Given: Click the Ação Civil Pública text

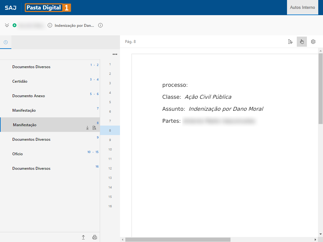Looking at the screenshot, I should tap(208, 97).
